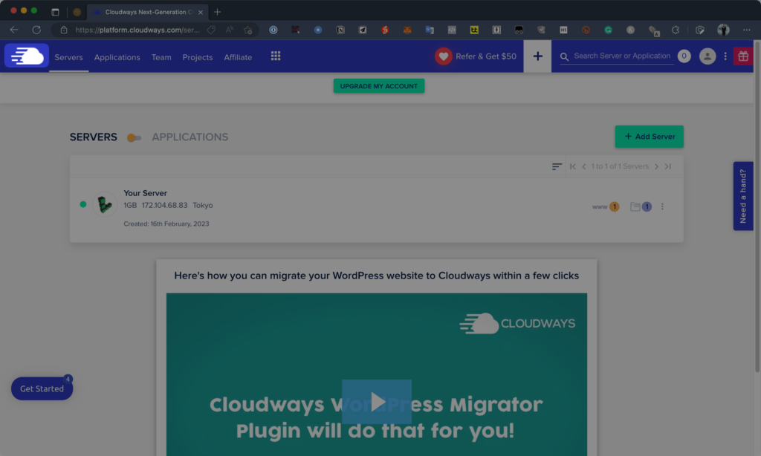Click the Created: 16th February, 2023 text
This screenshot has height=456, width=761.
(x=166, y=224)
